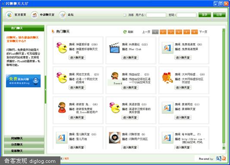Click 进入聊天室 for the 150-member room
Screen dimensions: 230x165
[x=77, y=58]
